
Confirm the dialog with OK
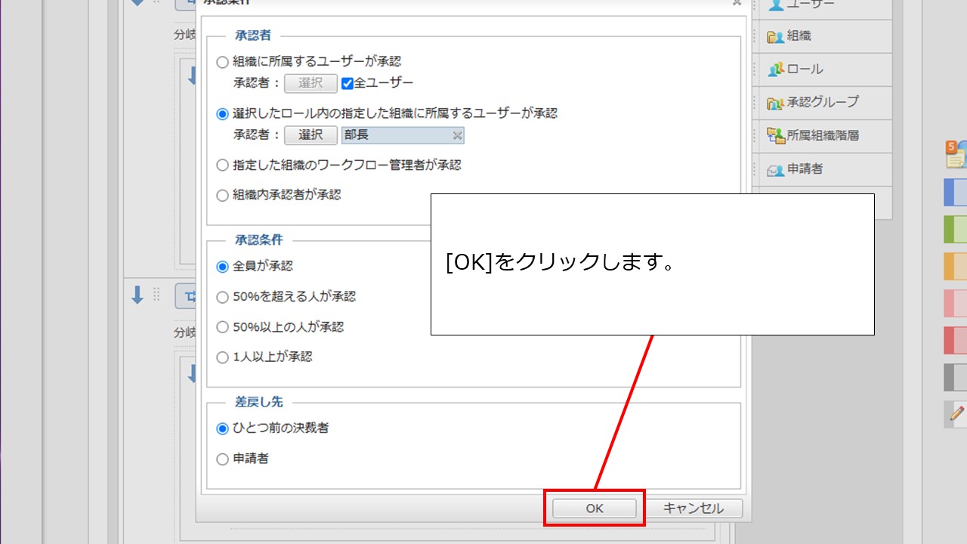click(595, 508)
